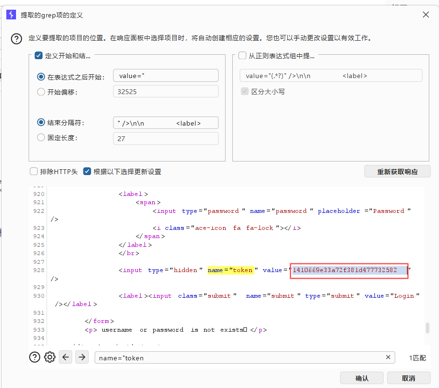Click the ace-icon fa fa-lock class text
439x388 pixels.
click(234, 228)
